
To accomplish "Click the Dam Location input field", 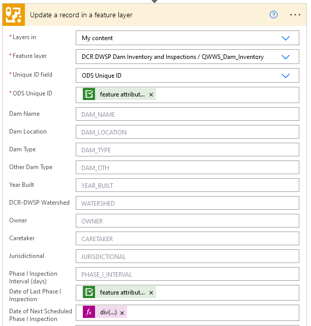I will pos(187,132).
